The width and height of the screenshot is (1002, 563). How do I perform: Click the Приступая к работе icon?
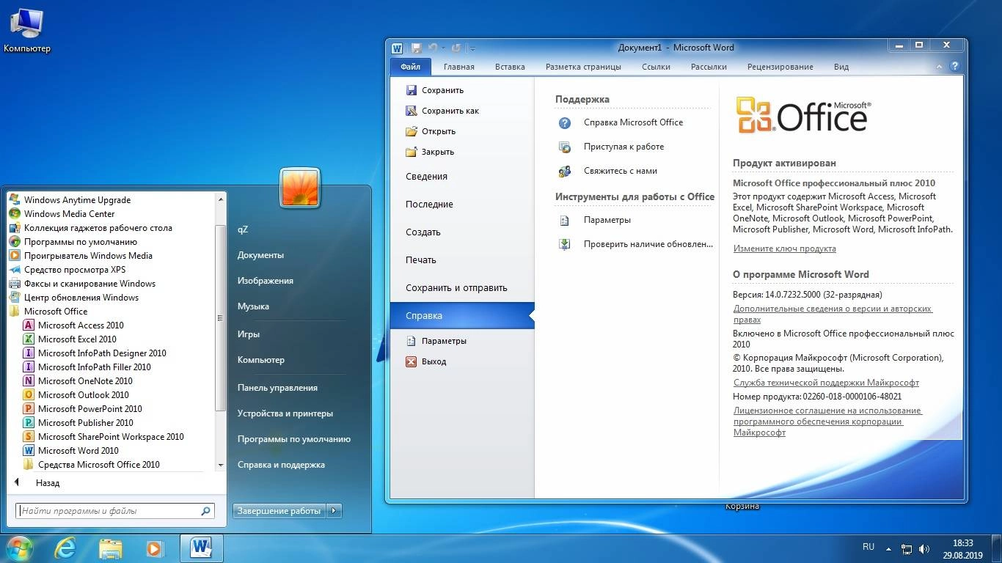(x=565, y=147)
